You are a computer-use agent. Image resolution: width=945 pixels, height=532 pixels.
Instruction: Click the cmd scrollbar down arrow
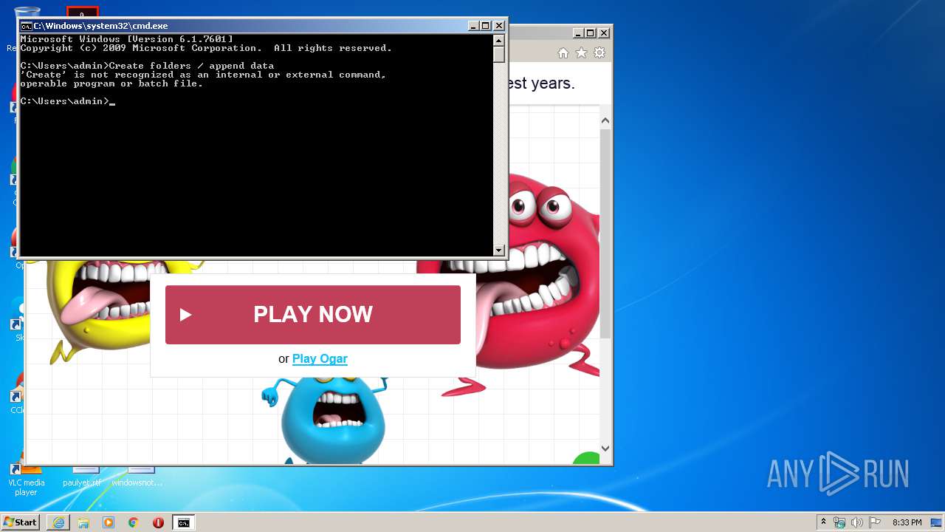click(x=499, y=250)
